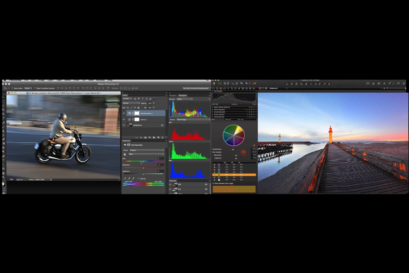This screenshot has height=273, width=409.
Task: Click the histogram refresh icon
Action: (x=209, y=99)
